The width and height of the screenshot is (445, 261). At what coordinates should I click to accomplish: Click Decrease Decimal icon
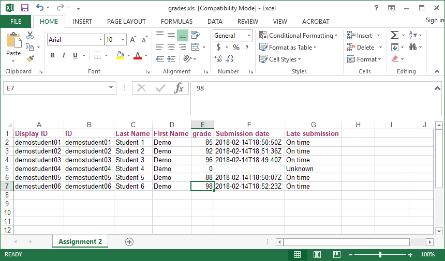tap(229, 59)
